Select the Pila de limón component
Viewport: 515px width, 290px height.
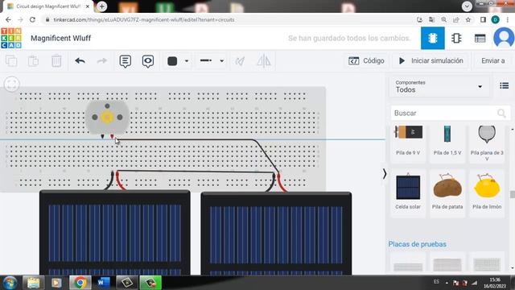pyautogui.click(x=487, y=193)
